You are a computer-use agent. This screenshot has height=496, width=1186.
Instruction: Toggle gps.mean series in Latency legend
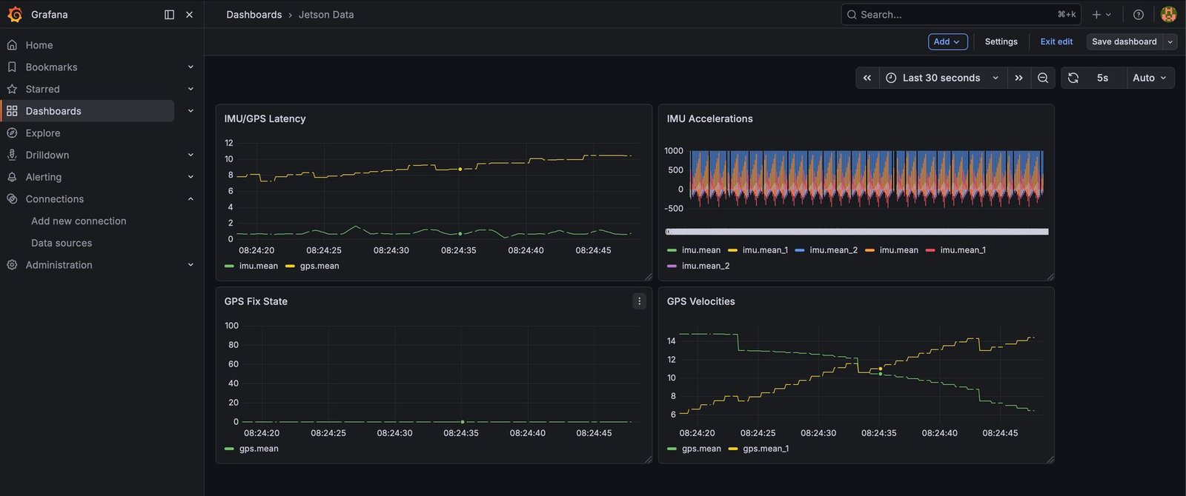point(312,266)
